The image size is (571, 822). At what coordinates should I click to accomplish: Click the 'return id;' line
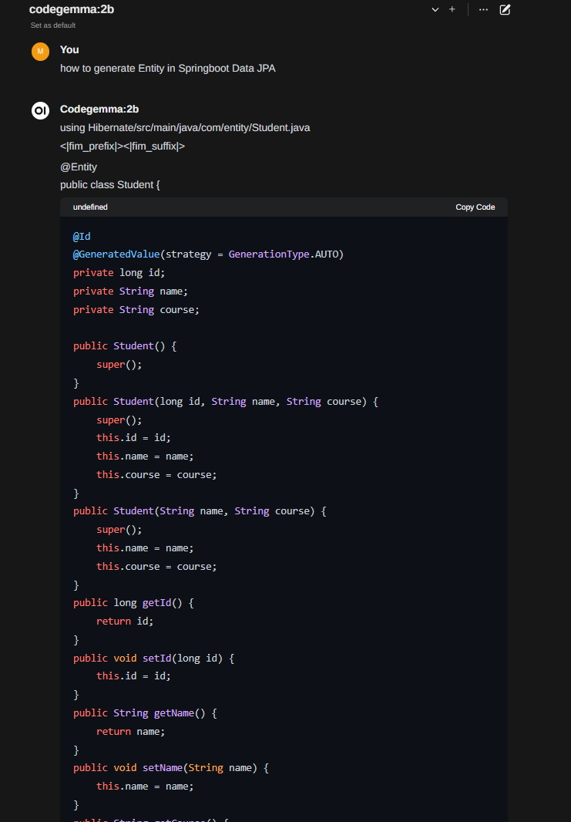pyautogui.click(x=125, y=622)
